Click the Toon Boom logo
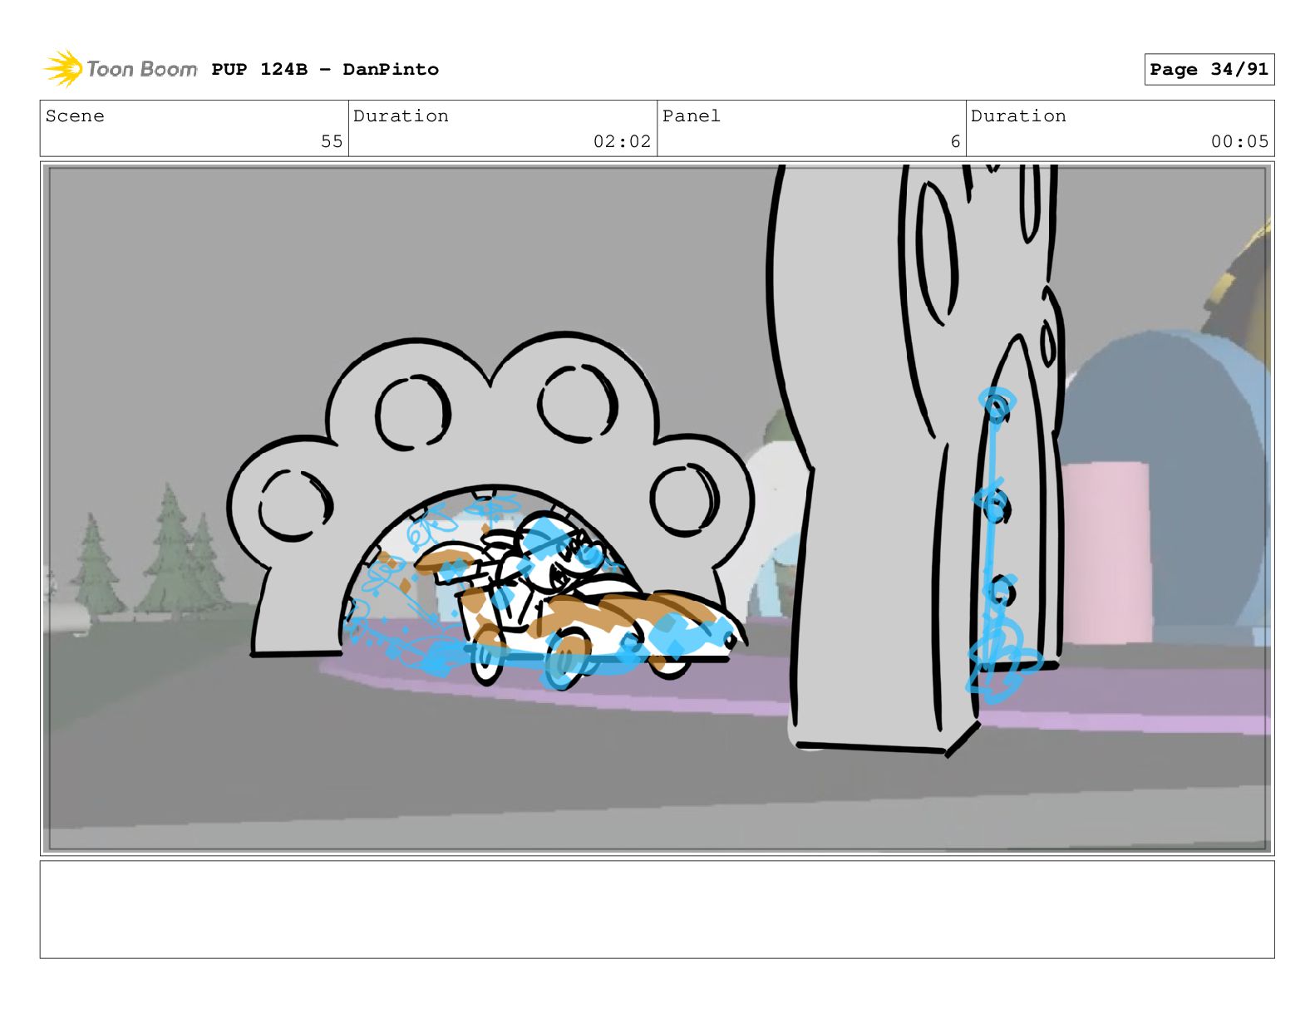This screenshot has height=1018, width=1315. (121, 68)
